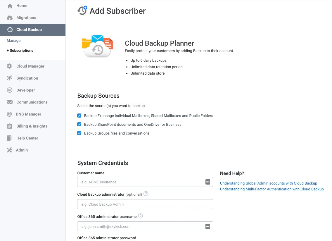Click the Up to 6 daily backups text
Screen dimensions: 332x241
[148, 61]
